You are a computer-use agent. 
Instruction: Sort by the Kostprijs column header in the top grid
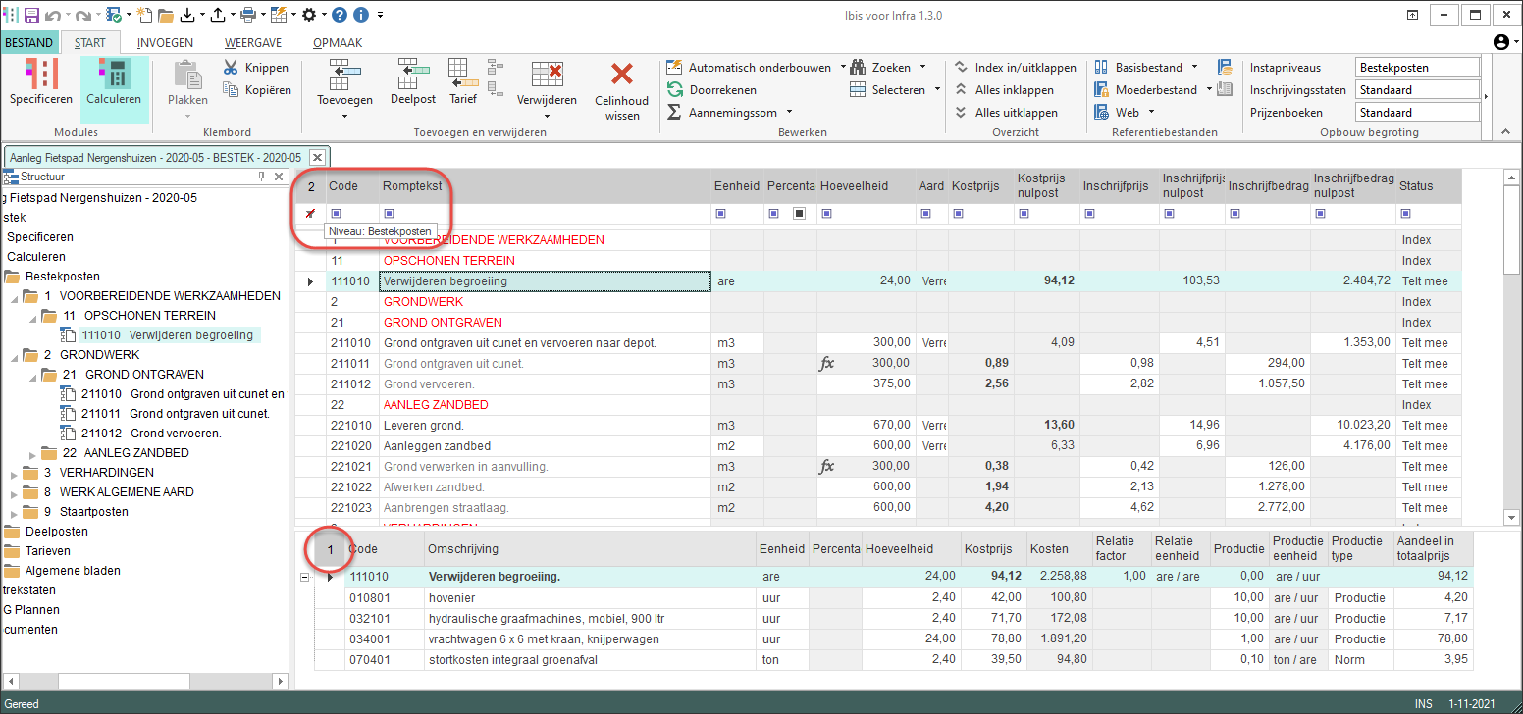tap(981, 186)
